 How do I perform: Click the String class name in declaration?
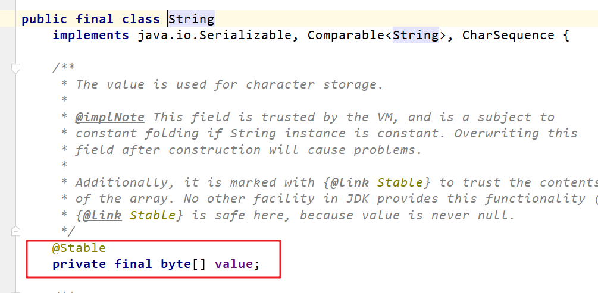point(191,19)
